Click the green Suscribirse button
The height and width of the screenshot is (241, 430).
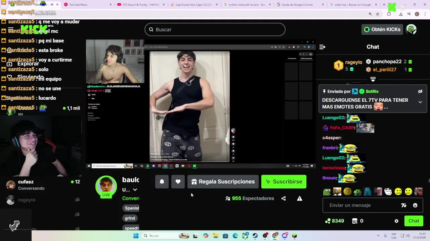(284, 182)
